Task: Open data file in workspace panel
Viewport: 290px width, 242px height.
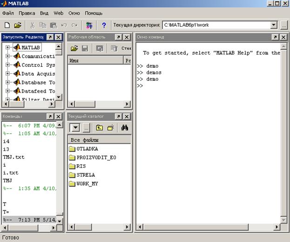Action: coord(74,48)
